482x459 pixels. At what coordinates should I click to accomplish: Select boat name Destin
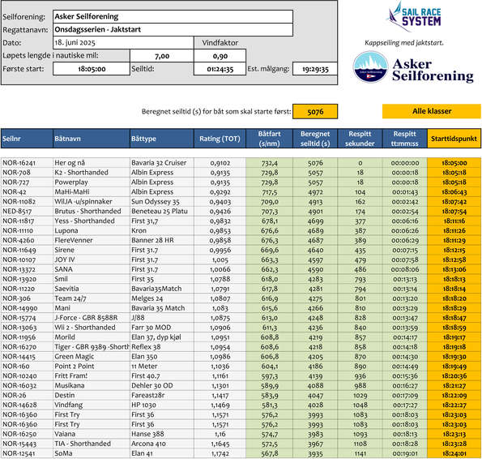click(65, 395)
